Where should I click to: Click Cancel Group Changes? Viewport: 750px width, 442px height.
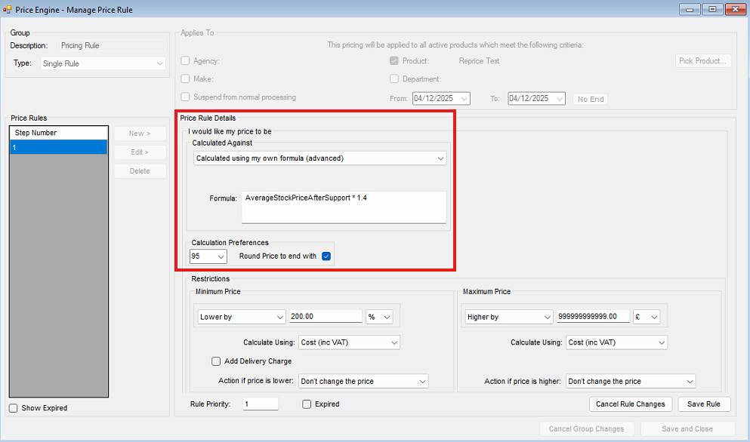point(587,429)
